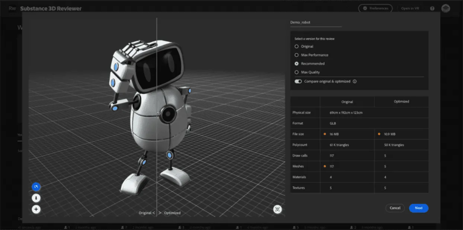463x230 pixels.
Task: Click the Open in VR button
Action: (410, 8)
